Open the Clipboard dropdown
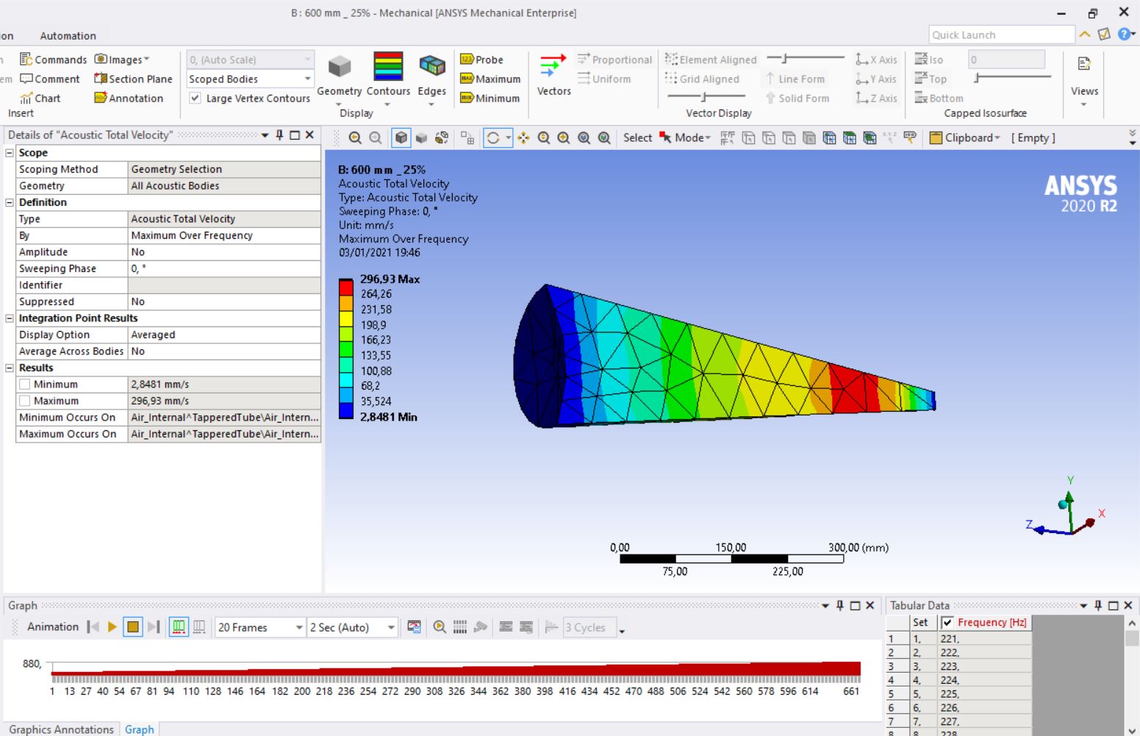 tap(964, 137)
